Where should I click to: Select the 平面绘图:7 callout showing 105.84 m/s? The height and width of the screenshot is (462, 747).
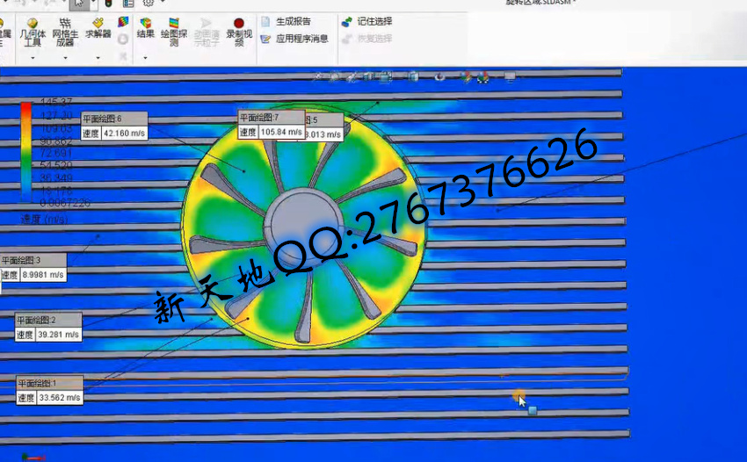tap(271, 132)
